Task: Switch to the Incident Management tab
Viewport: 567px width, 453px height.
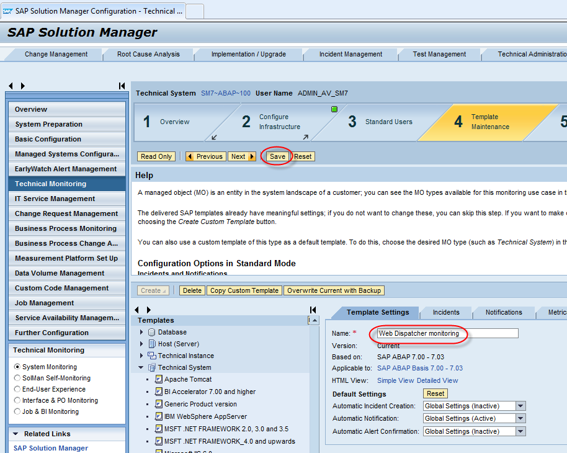Action: (x=350, y=54)
